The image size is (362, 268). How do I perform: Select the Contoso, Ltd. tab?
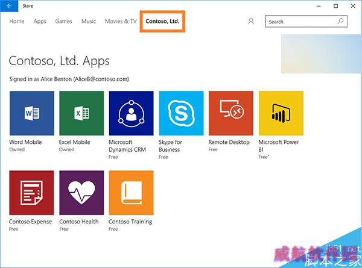[x=162, y=21]
